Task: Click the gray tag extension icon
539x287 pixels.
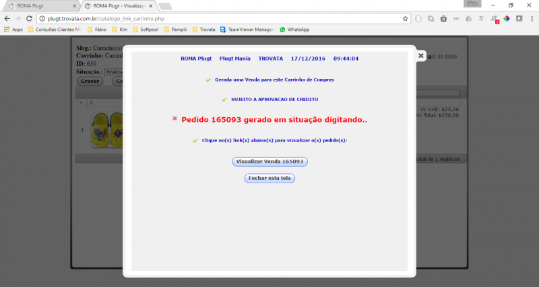Action: point(519,19)
